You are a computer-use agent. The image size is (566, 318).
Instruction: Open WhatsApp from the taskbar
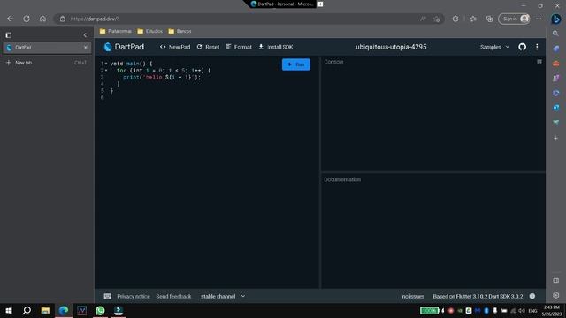pyautogui.click(x=100, y=310)
